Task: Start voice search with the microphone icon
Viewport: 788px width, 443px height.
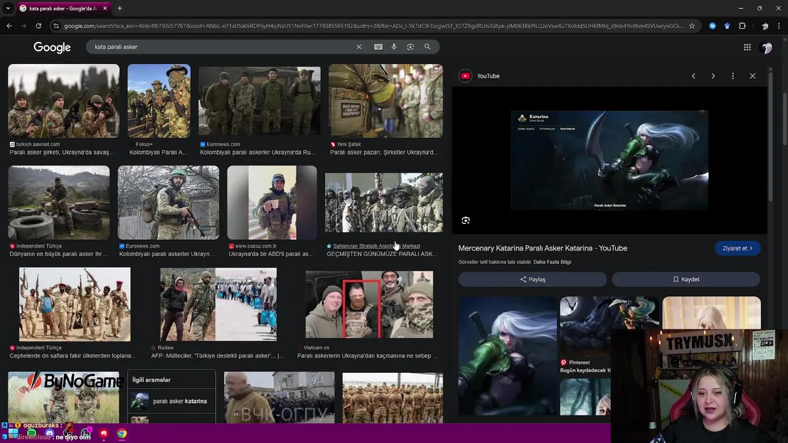Action: tap(394, 47)
